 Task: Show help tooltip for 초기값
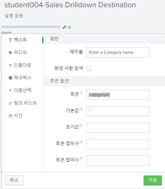tap(81, 126)
